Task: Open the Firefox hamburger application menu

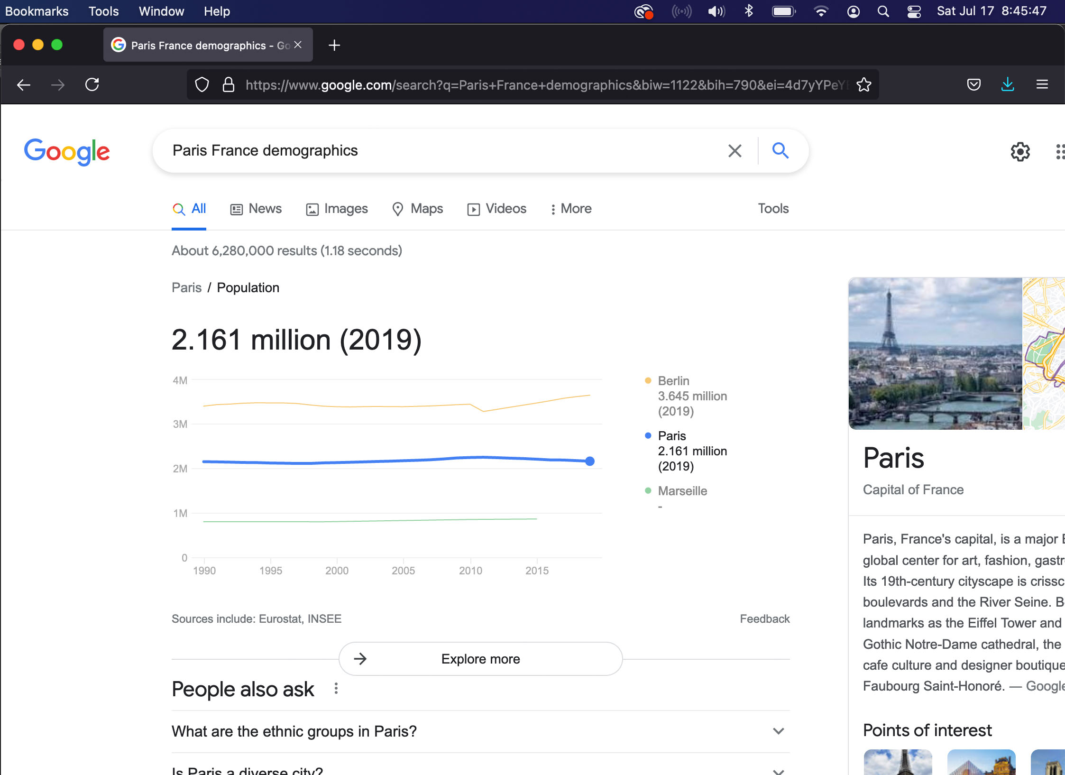Action: pyautogui.click(x=1042, y=85)
